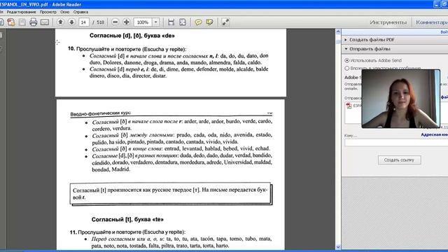Go to previous page with up arrow

(x=60, y=22)
